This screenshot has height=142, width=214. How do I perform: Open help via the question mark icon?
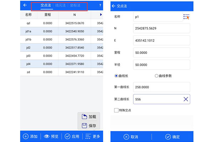click(100, 5)
